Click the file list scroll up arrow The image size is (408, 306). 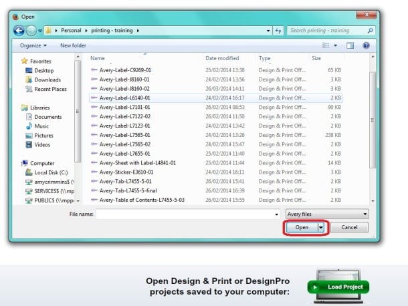tap(373, 57)
